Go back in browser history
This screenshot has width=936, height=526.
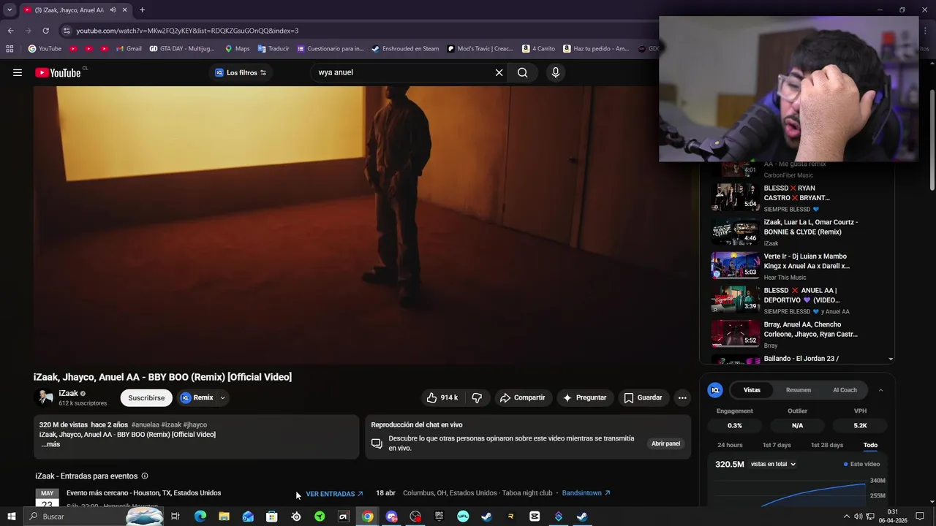click(10, 31)
